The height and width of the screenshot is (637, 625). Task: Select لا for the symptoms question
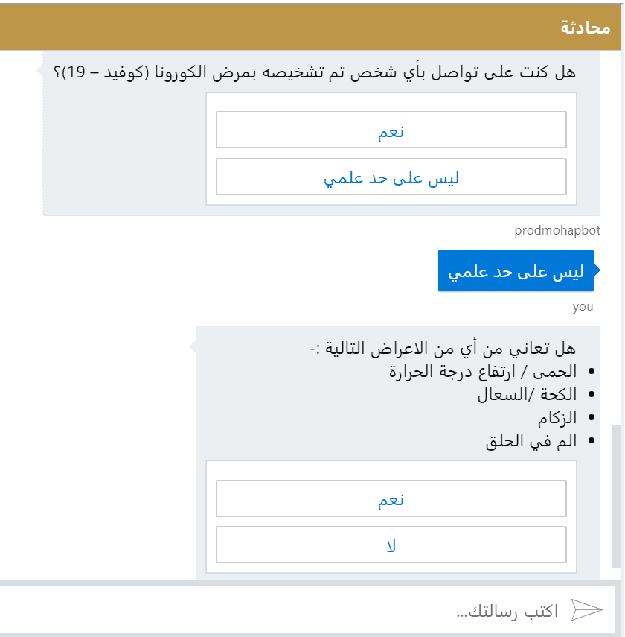[391, 545]
